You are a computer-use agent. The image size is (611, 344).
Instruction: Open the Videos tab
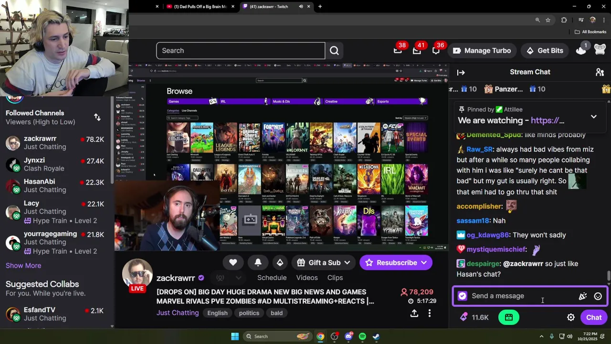click(x=307, y=278)
